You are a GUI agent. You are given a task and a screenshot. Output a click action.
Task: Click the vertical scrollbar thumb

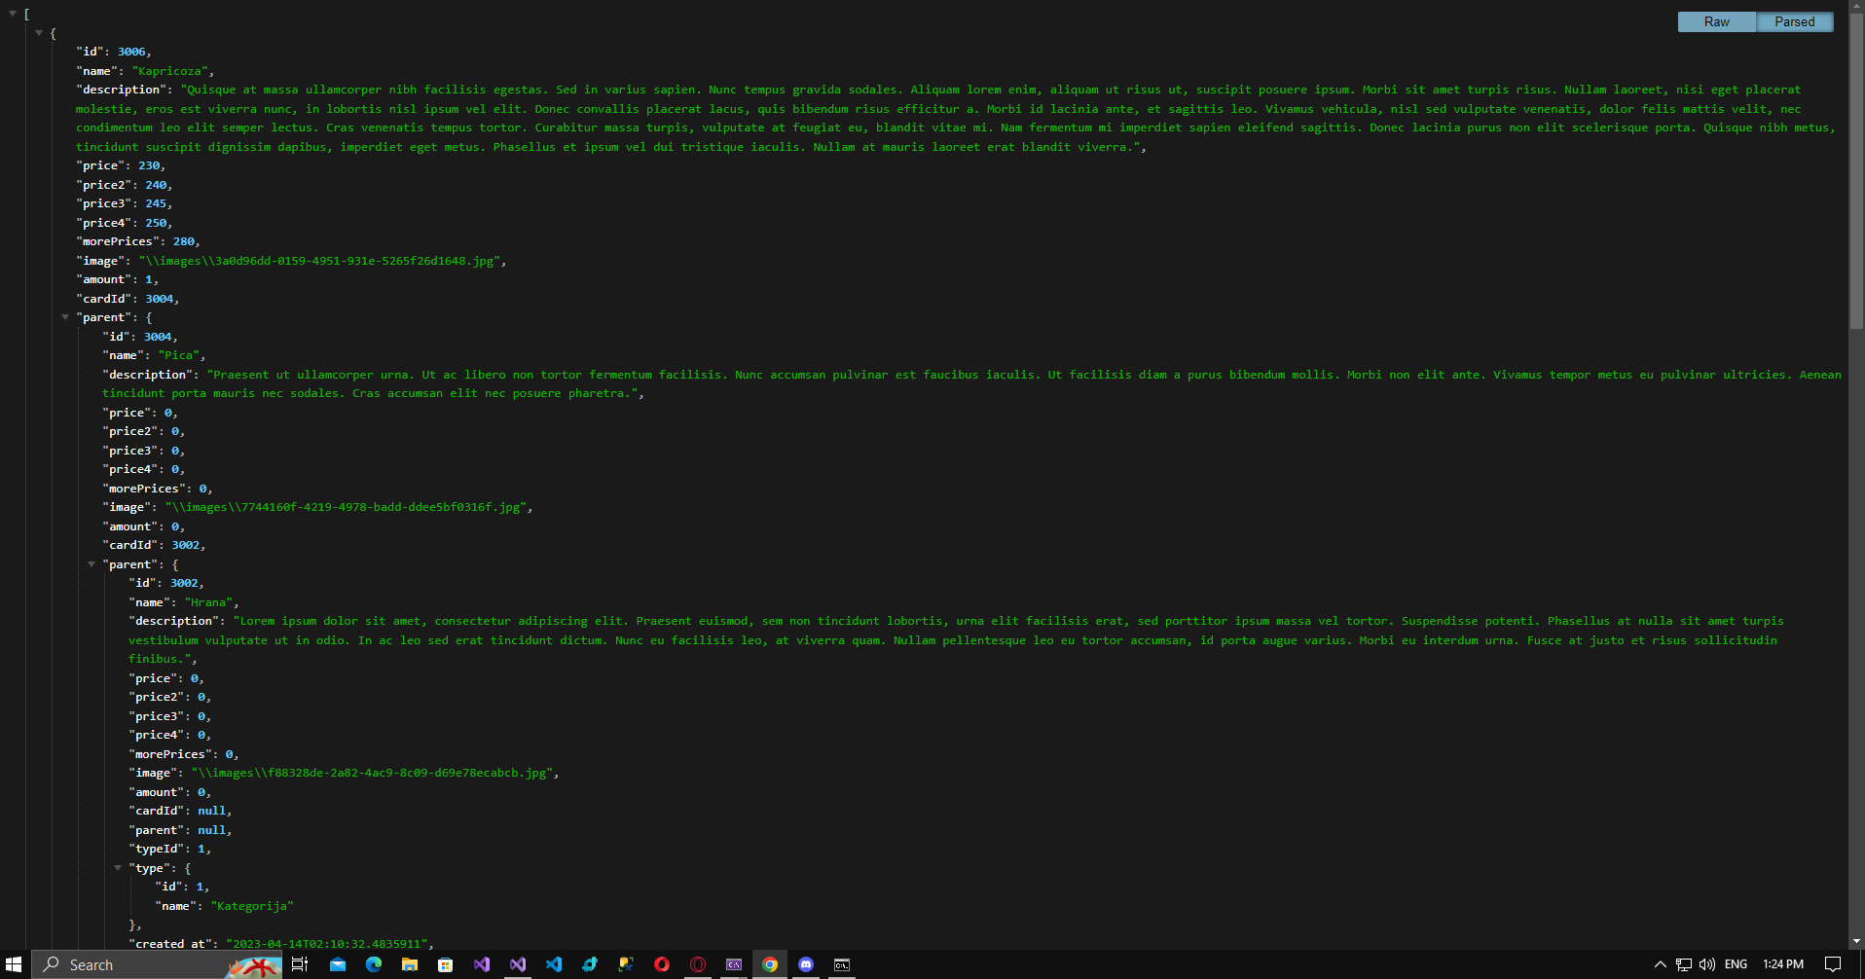point(1856,170)
